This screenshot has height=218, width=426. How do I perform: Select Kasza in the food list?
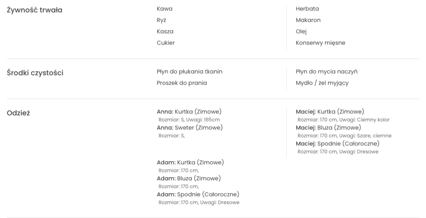point(165,31)
